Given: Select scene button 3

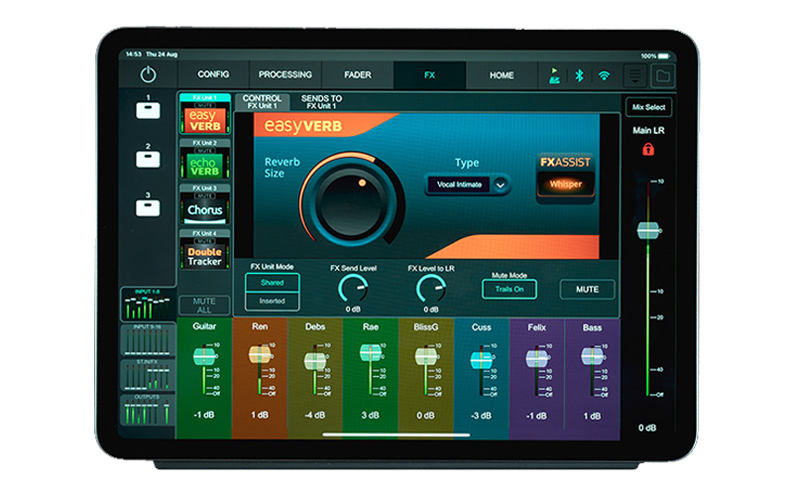Looking at the screenshot, I should point(148,208).
